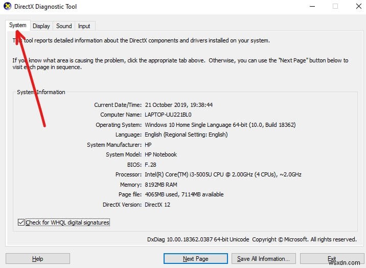
Task: Click the Help button
Action: [x=38, y=259]
